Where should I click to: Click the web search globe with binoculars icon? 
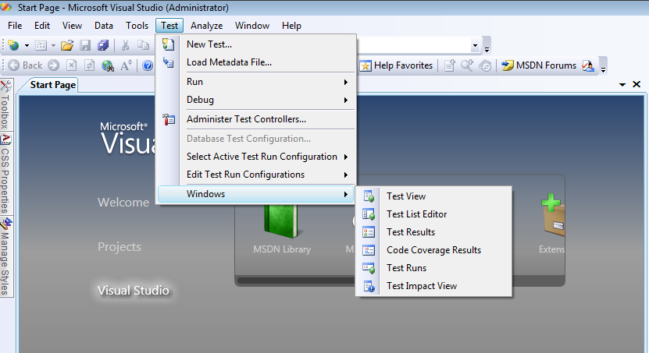108,65
